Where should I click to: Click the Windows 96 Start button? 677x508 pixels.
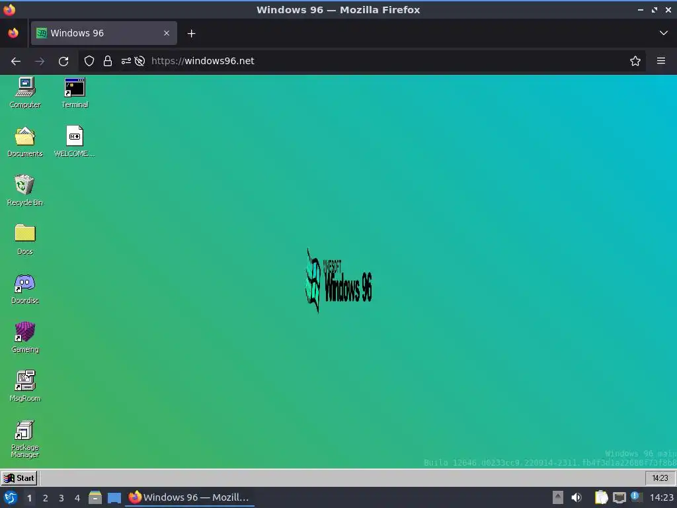(x=19, y=478)
